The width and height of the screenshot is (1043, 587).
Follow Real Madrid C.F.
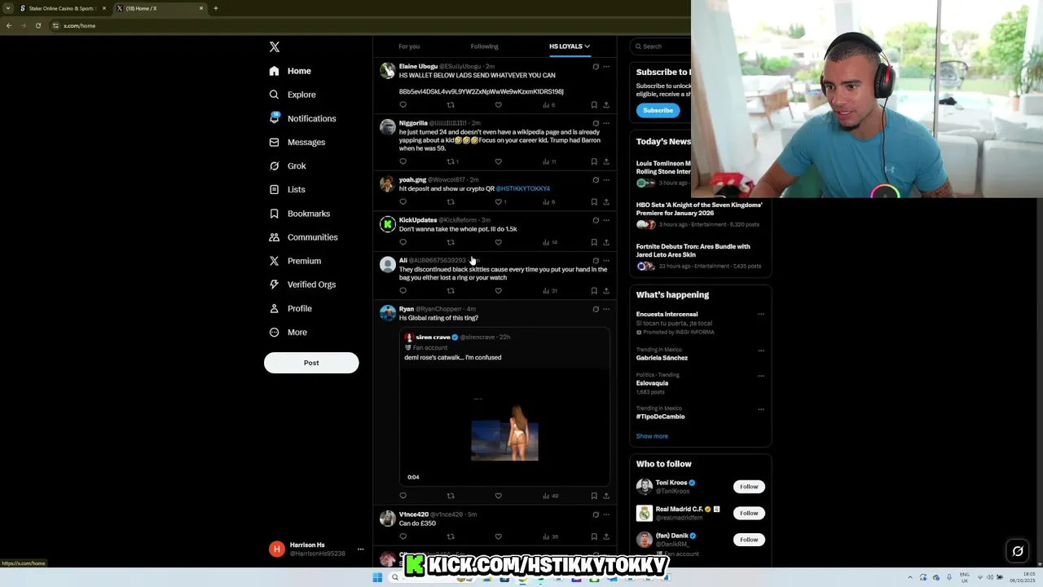click(749, 513)
